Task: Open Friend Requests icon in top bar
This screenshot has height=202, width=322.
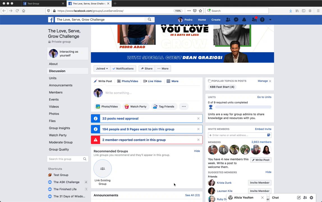Action: click(228, 20)
